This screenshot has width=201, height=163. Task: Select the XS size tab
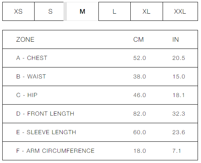(x=18, y=11)
